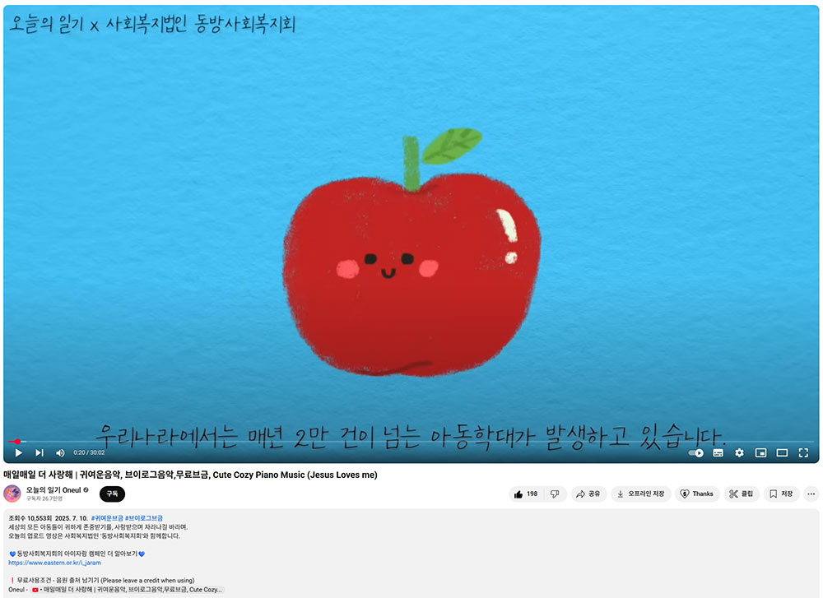
Task: Click the video title 매일매일 더 사랑해
Action: click(191, 475)
